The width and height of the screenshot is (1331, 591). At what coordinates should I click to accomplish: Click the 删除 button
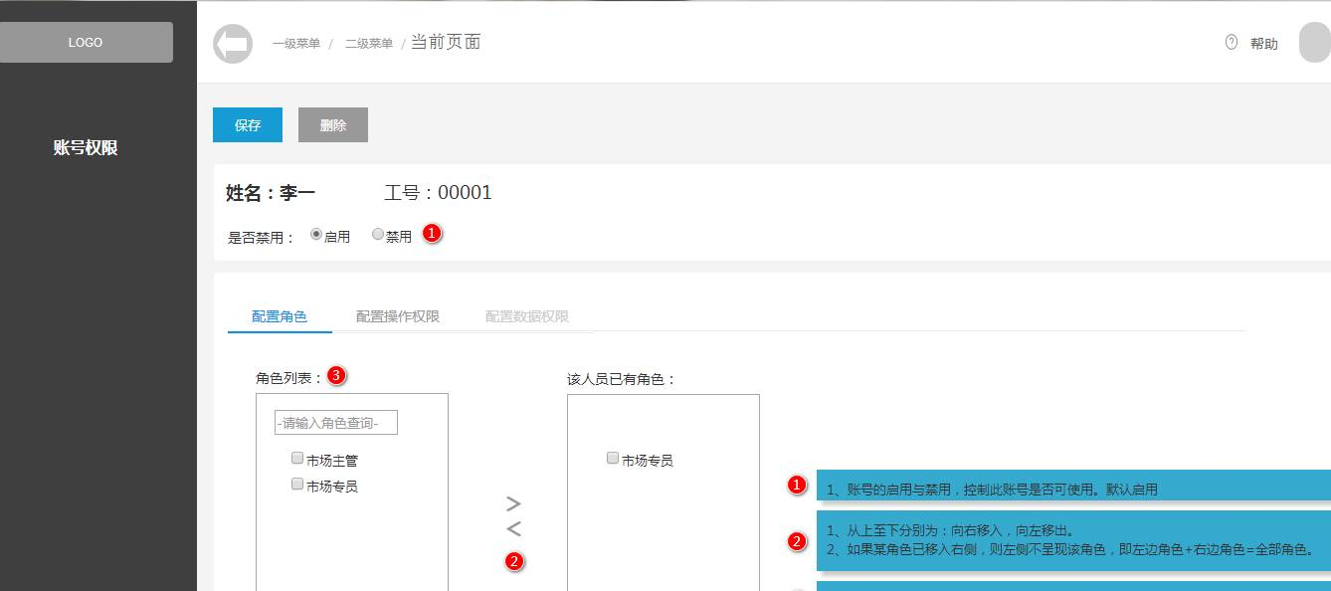tap(333, 125)
